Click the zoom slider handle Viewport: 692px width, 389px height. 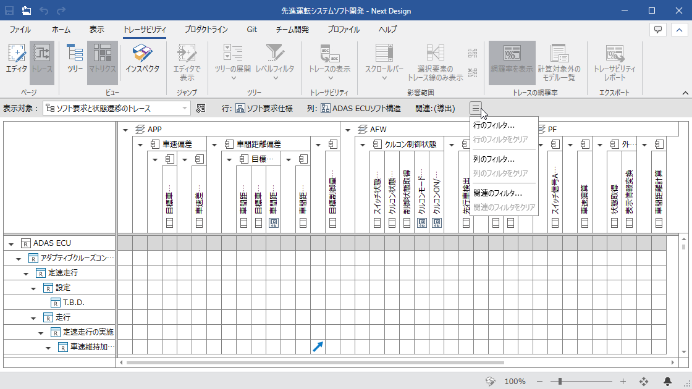(560, 381)
